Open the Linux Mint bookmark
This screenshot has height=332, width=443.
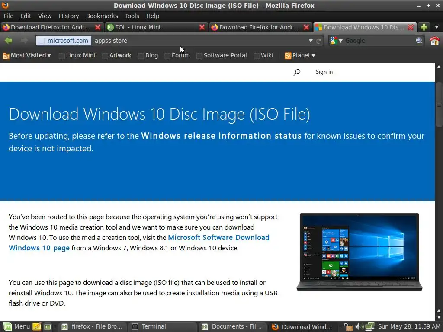pyautogui.click(x=77, y=56)
